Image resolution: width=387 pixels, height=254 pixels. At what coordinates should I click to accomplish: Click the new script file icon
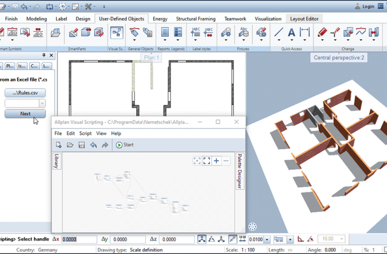click(58, 145)
